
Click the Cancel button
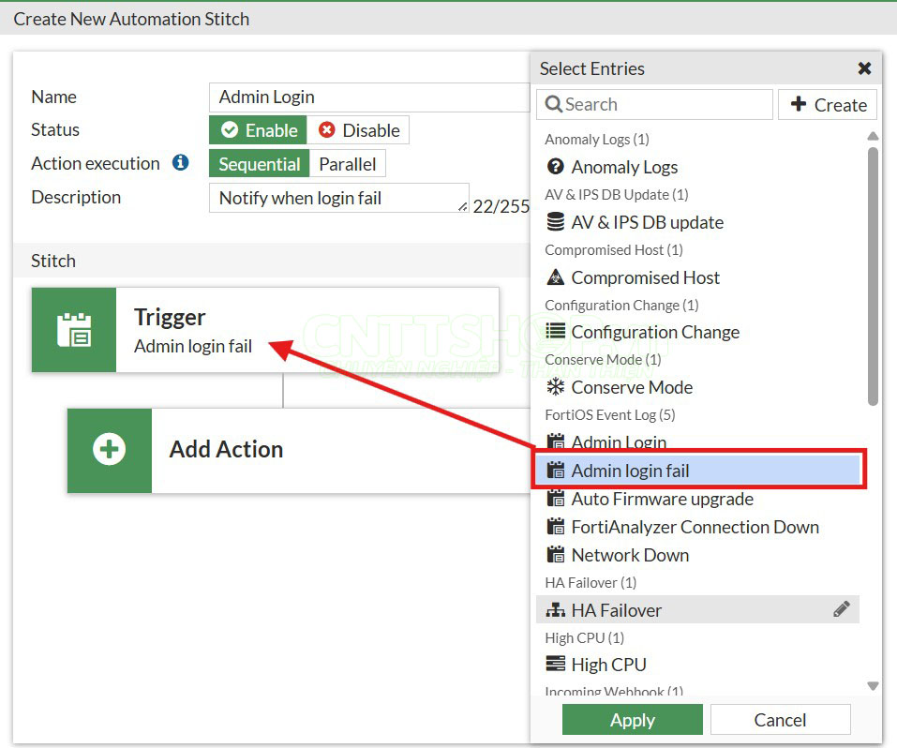click(780, 720)
